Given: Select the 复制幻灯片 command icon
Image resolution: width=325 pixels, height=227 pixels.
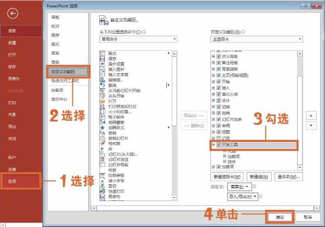Looking at the screenshot, I should (x=102, y=138).
